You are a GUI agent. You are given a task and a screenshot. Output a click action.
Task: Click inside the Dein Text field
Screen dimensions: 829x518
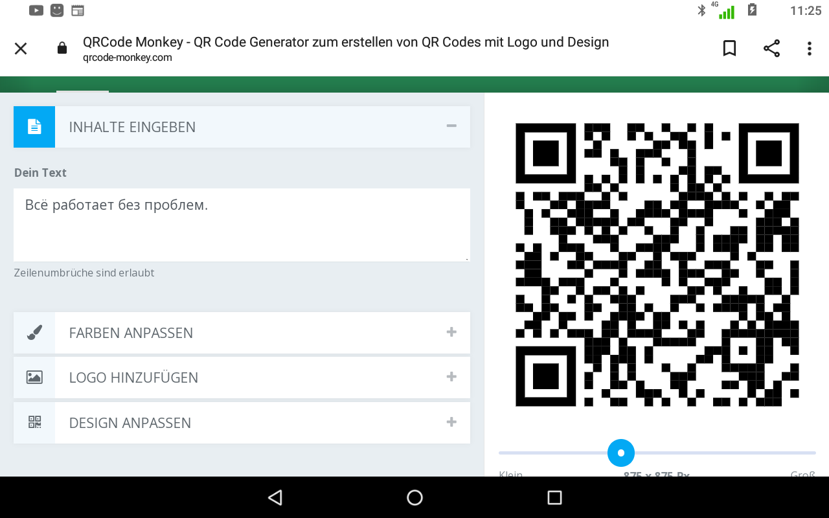pyautogui.click(x=241, y=225)
